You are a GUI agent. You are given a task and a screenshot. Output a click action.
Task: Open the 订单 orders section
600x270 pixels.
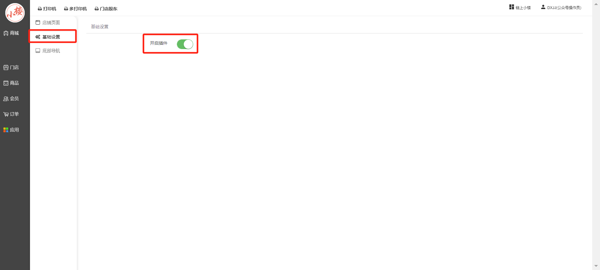(x=11, y=114)
